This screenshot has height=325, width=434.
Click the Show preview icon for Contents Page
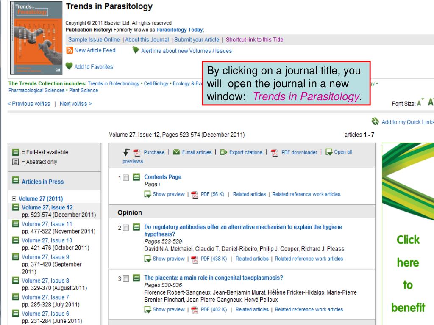tap(147, 195)
